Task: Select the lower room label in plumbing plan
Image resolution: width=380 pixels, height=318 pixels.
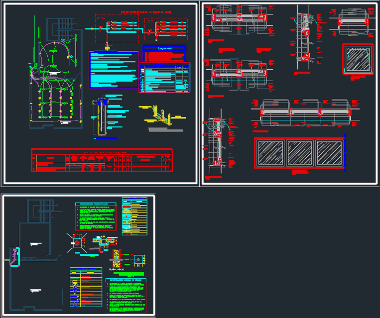Action: pyautogui.click(x=34, y=290)
